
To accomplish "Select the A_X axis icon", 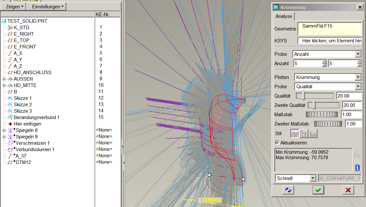I will tap(10, 53).
